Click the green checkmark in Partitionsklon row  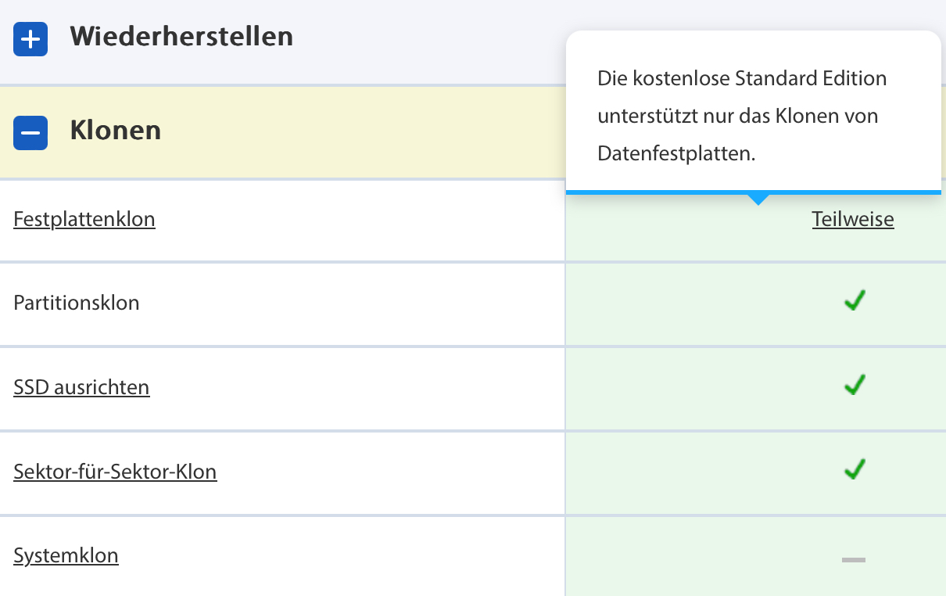(x=855, y=300)
